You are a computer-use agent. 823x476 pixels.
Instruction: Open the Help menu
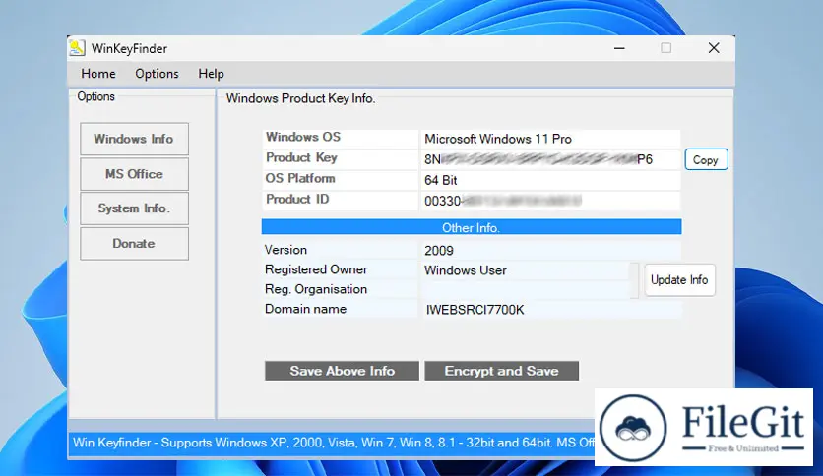211,74
